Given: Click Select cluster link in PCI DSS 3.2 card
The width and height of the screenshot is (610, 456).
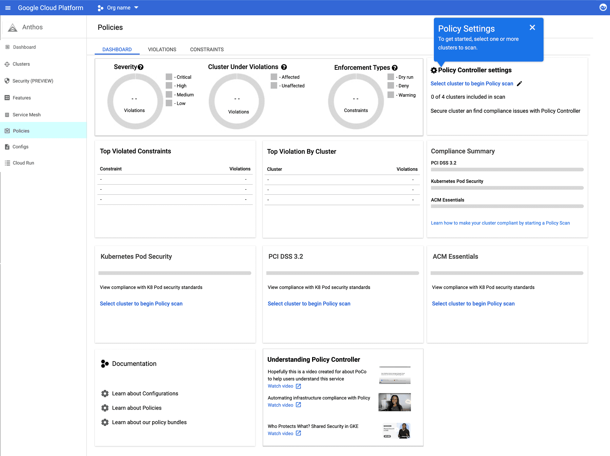Looking at the screenshot, I should (309, 304).
